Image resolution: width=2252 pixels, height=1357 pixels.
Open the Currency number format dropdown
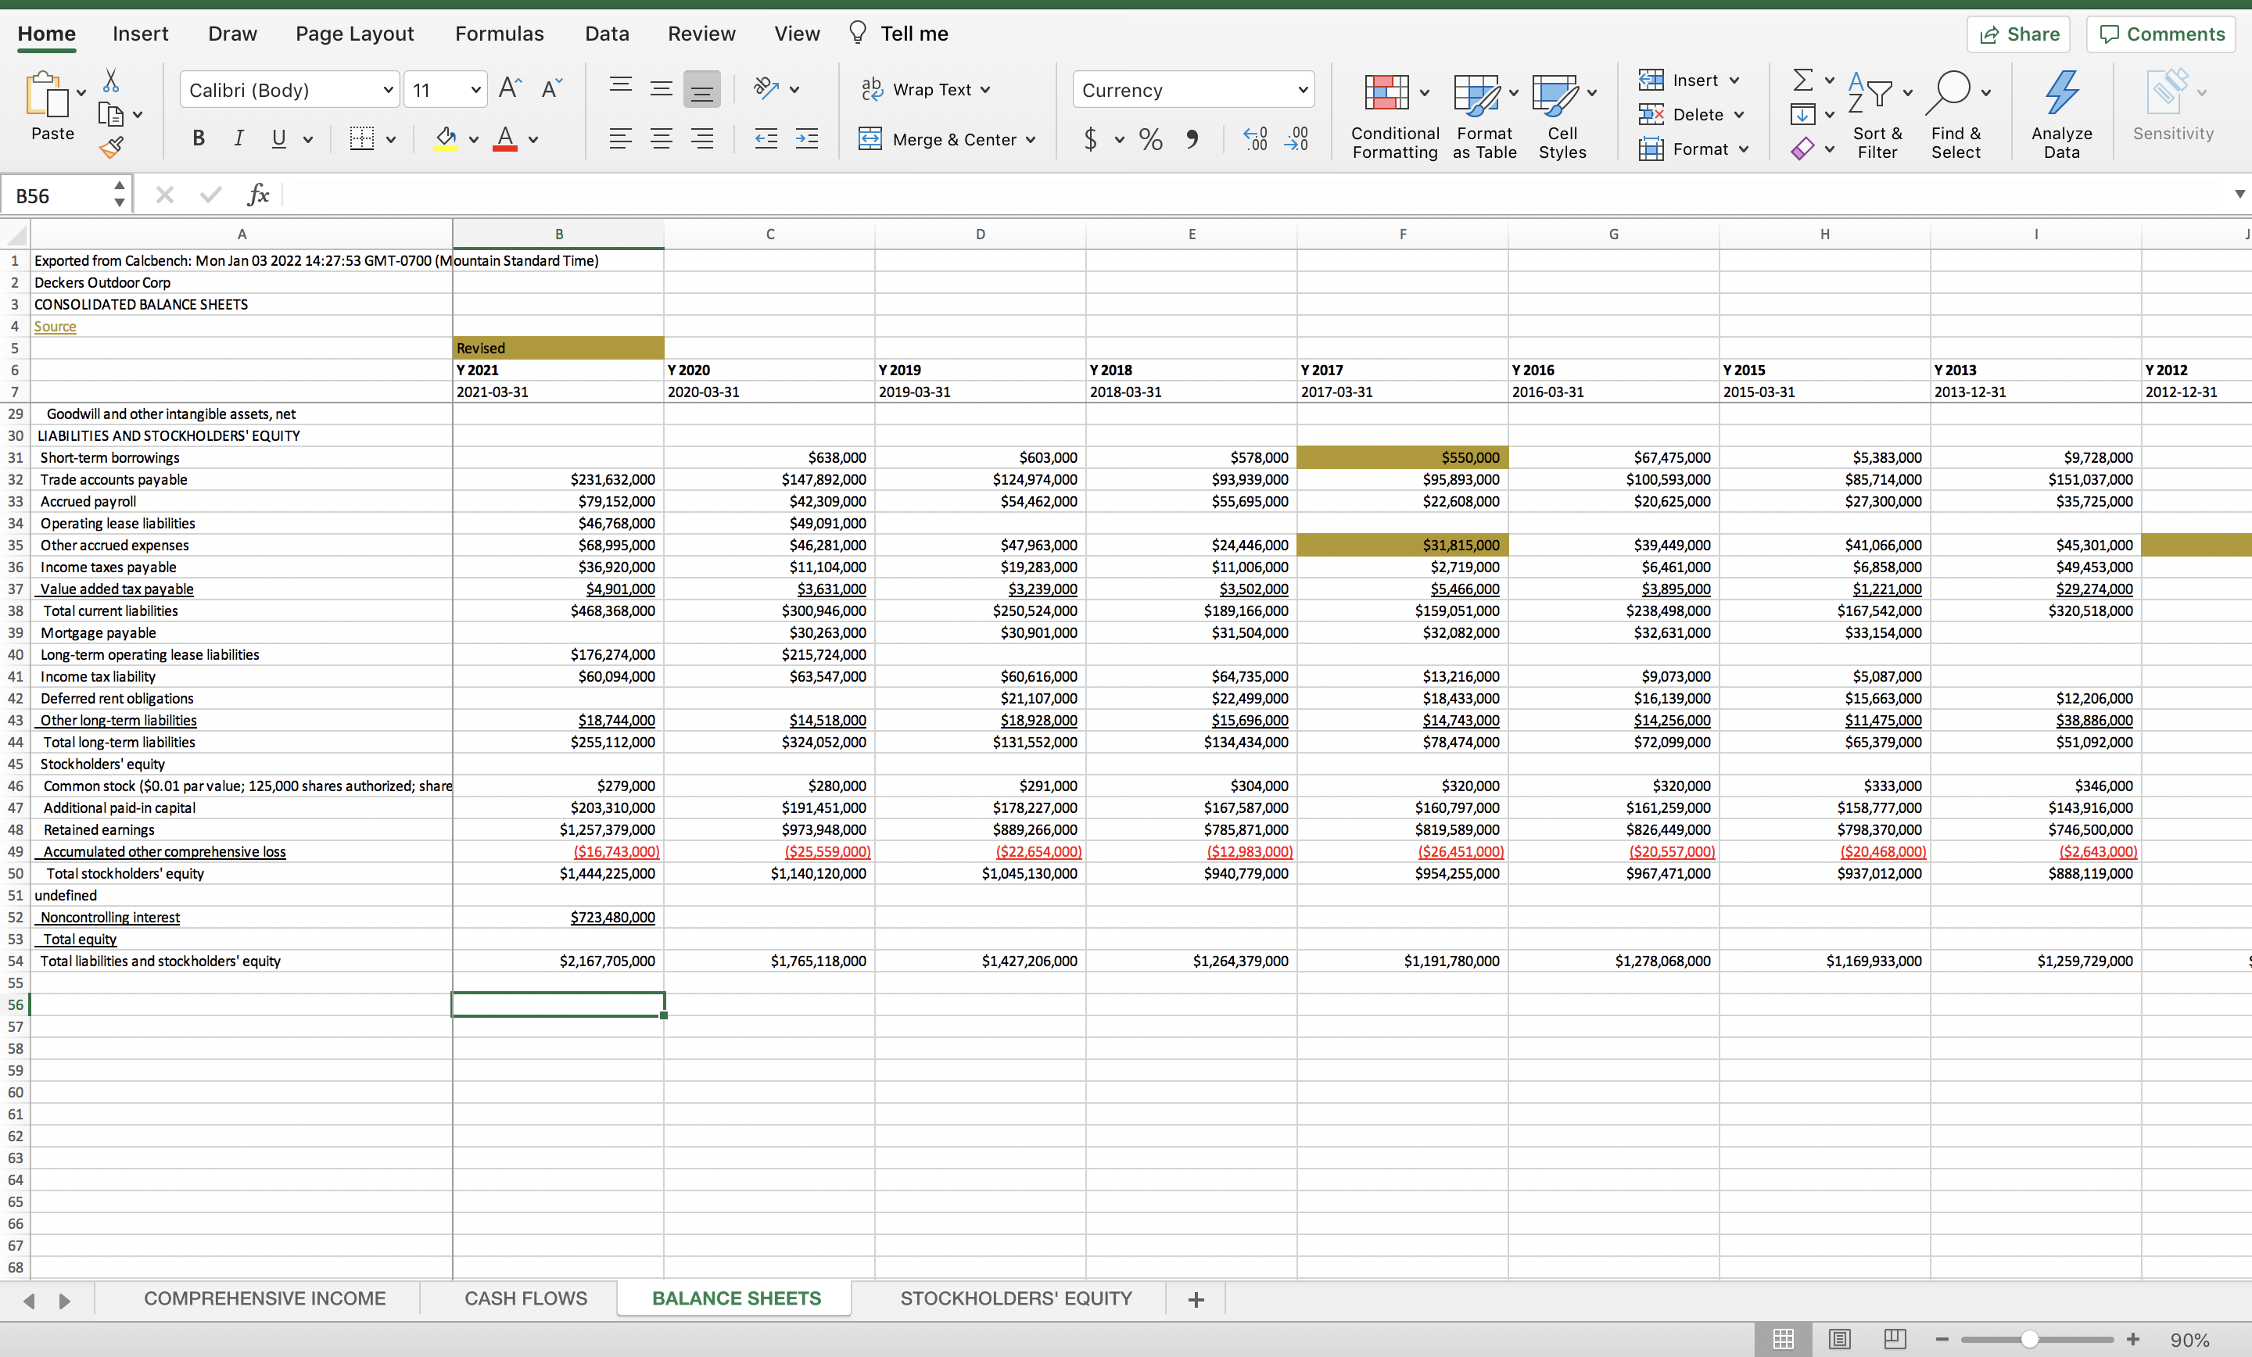click(1303, 90)
